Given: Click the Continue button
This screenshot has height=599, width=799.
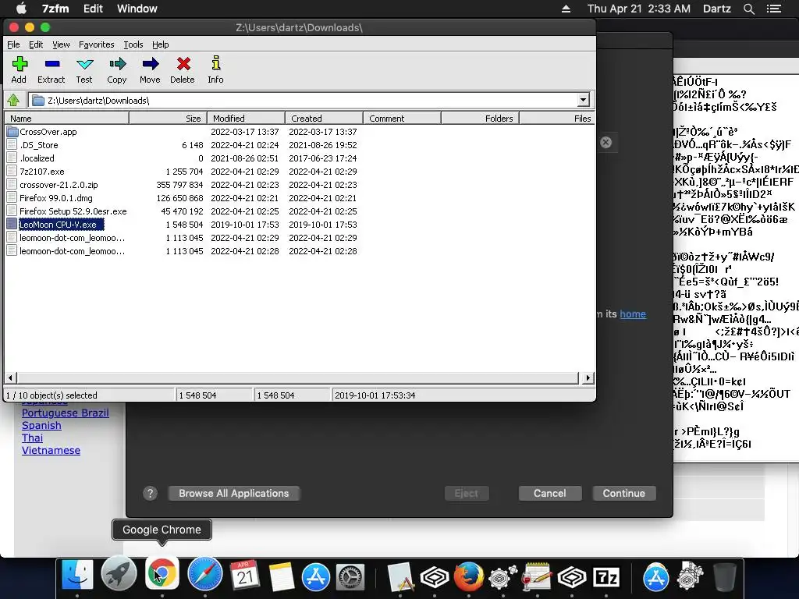Looking at the screenshot, I should coord(623,493).
